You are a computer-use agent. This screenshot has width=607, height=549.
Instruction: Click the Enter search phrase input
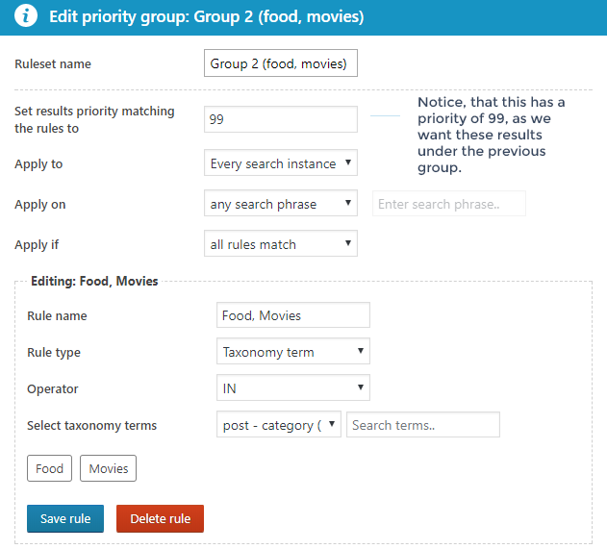[448, 204]
